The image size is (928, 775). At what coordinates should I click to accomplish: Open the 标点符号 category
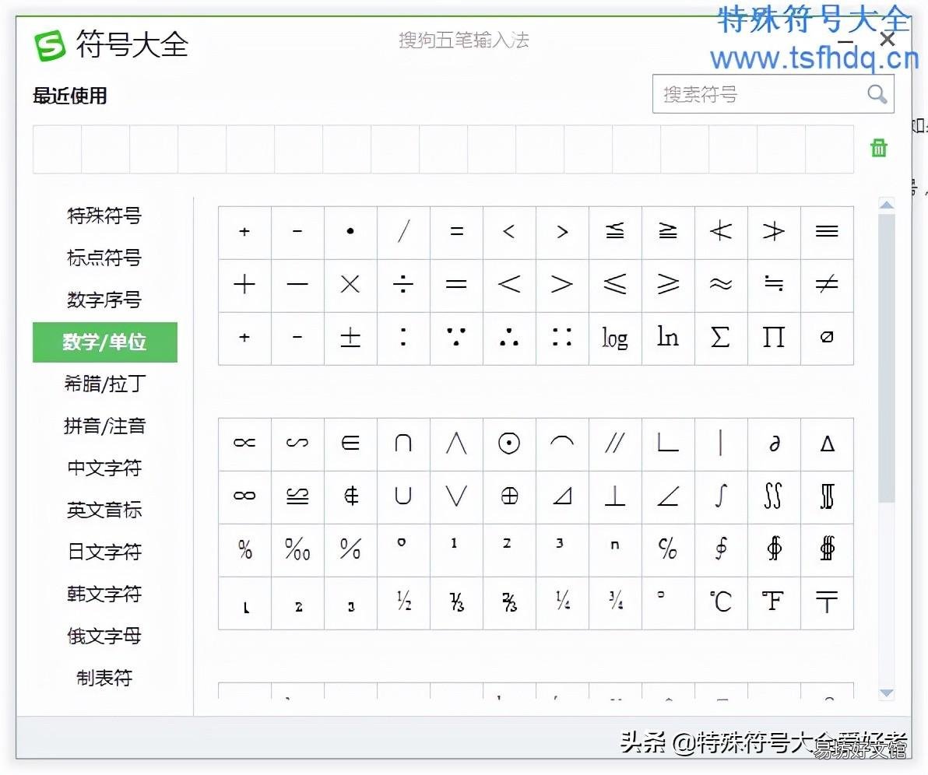click(104, 258)
